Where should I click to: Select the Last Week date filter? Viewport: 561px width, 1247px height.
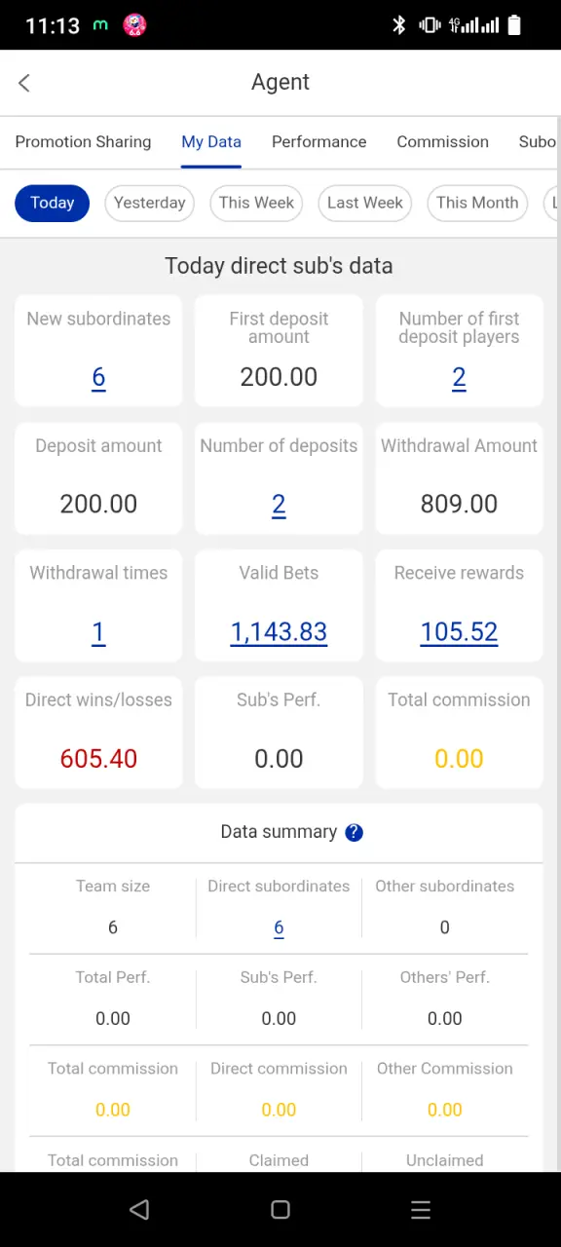[x=364, y=203]
